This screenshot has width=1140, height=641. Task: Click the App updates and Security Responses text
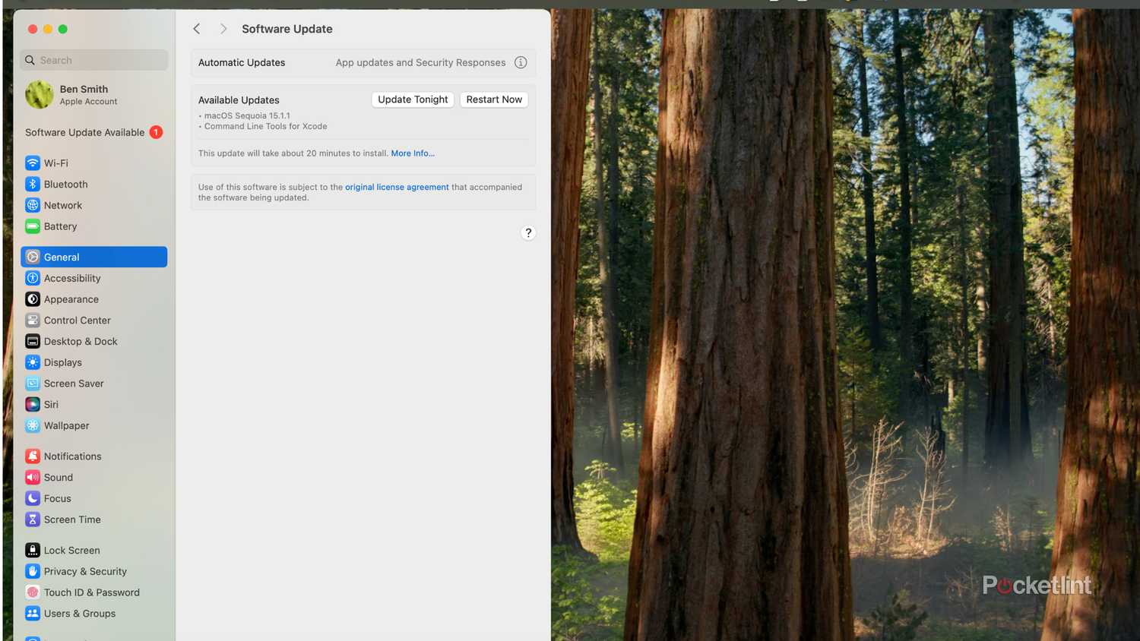(x=420, y=63)
